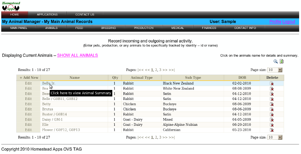Open Page size dropdown above the table
The width and height of the screenshot is (301, 154).
coord(275,70)
